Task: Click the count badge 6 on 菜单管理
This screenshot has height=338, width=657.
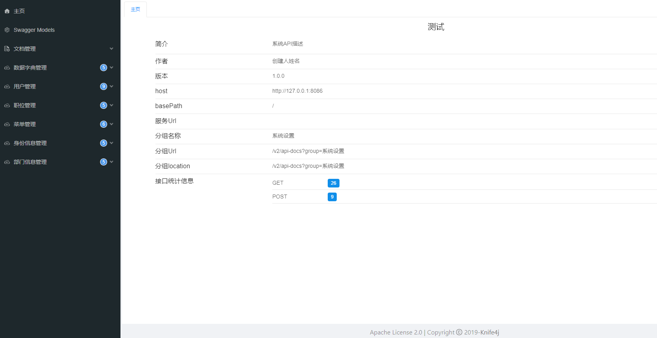Action: [x=104, y=124]
